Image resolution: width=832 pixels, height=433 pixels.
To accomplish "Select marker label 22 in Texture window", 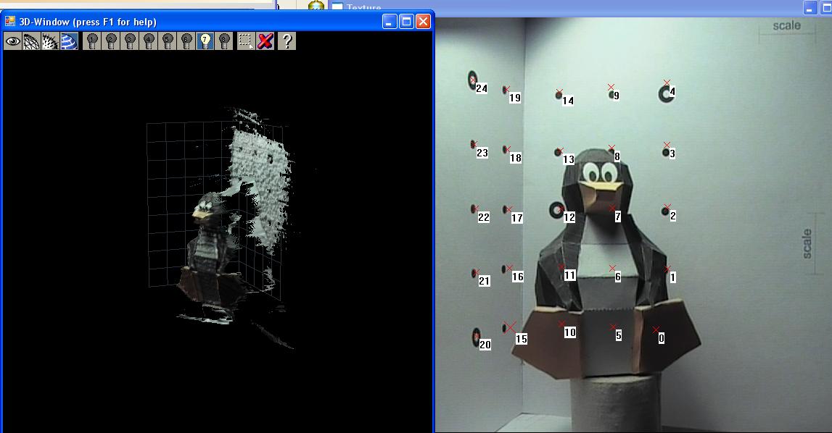I will (x=483, y=217).
